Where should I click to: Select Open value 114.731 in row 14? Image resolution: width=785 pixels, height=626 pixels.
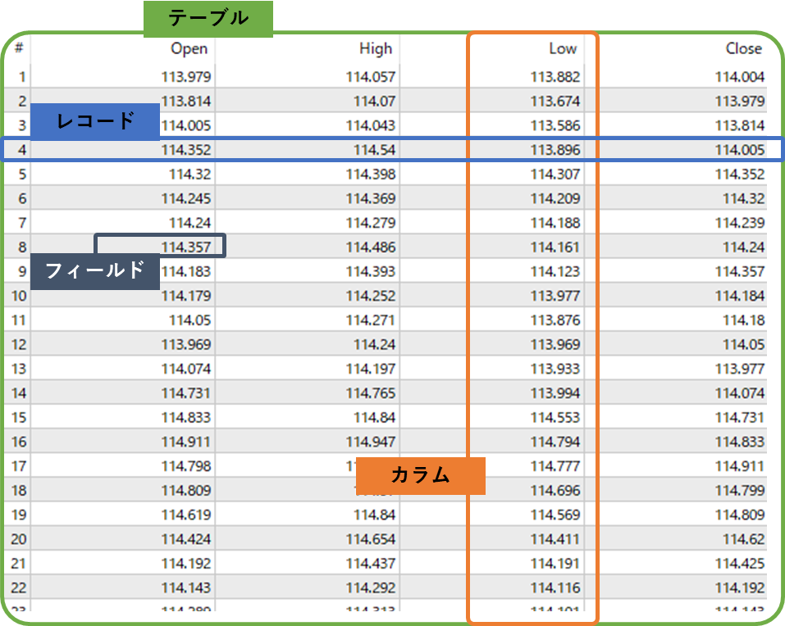(185, 393)
